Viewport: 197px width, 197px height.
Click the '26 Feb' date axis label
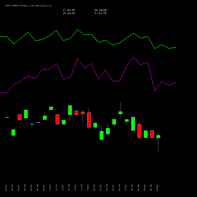pos(119,188)
